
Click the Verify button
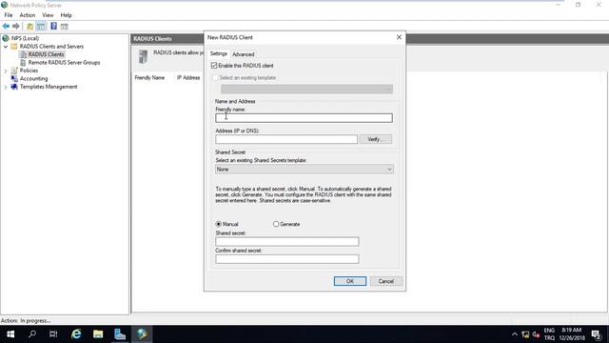coord(375,139)
